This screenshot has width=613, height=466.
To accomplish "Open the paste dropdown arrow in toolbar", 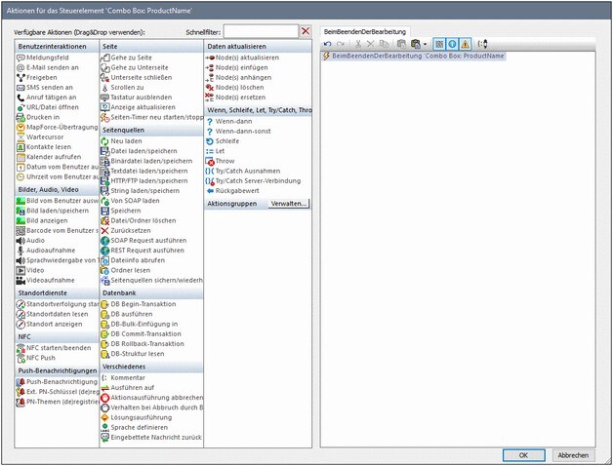I will click(425, 45).
